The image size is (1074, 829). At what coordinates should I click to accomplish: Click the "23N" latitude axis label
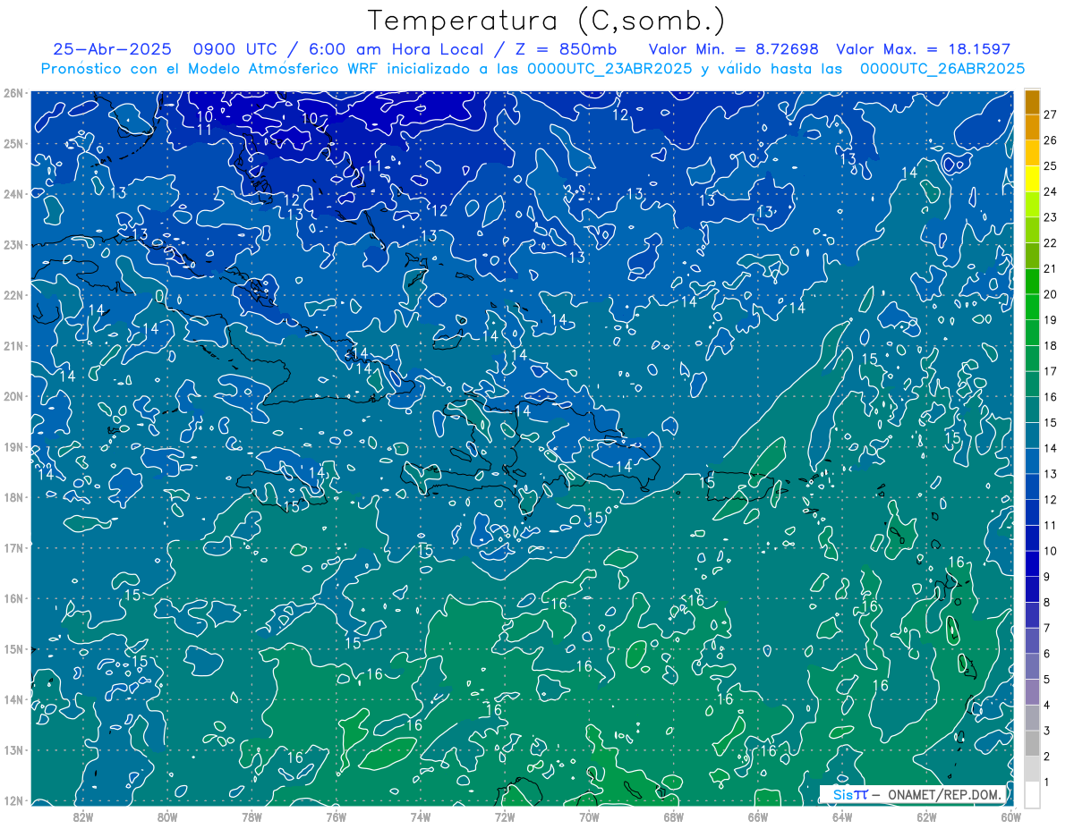13,244
